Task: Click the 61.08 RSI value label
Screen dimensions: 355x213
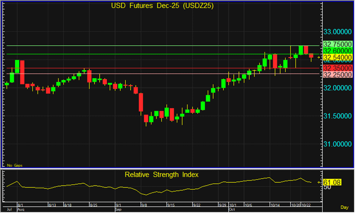Action: (330, 182)
